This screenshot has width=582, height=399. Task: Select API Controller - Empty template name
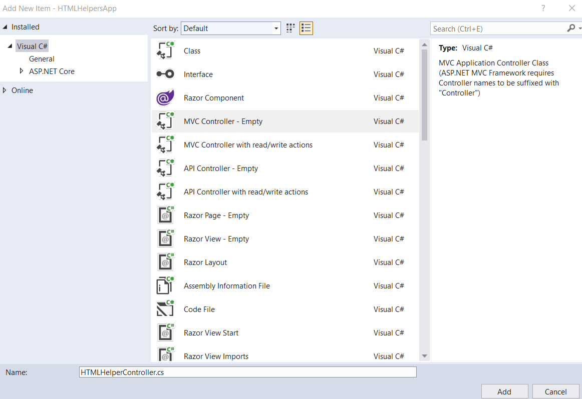(221, 168)
